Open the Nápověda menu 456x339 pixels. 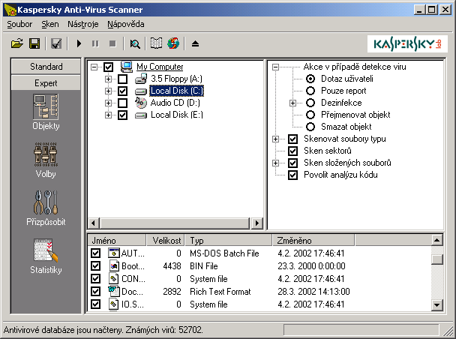(x=126, y=24)
